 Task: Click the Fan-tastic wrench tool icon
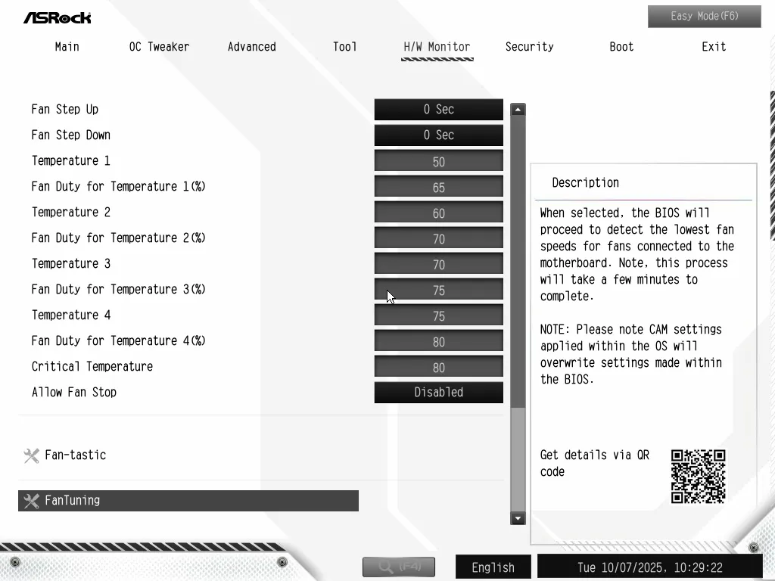[x=31, y=455]
